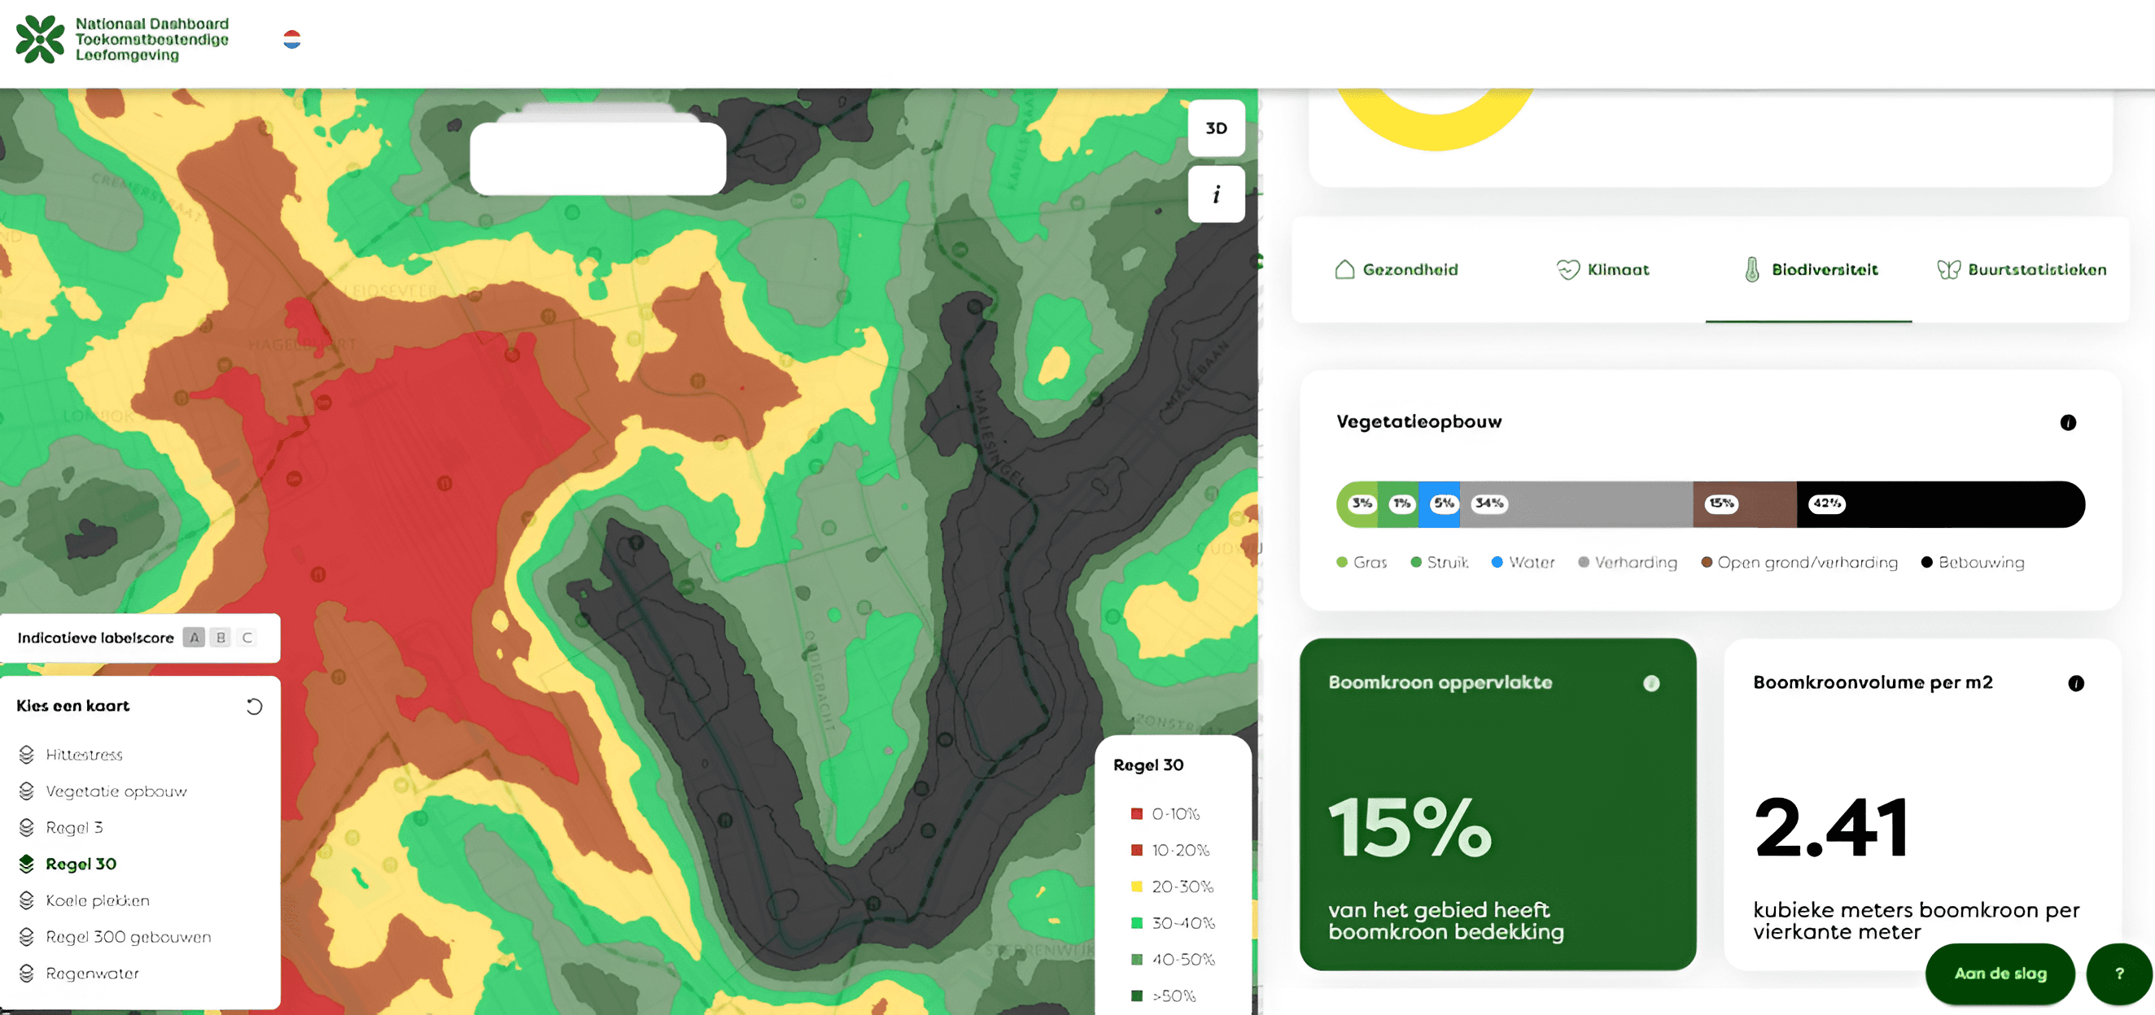Select label score C
This screenshot has width=2155, height=1015.
point(247,638)
